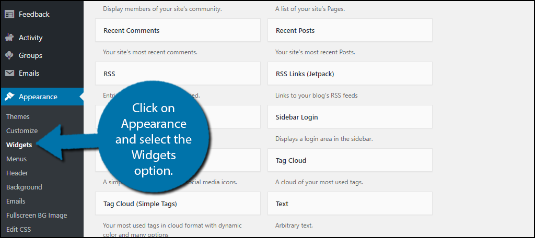
Task: Open the Edit CSS submenu link
Action: coord(18,230)
